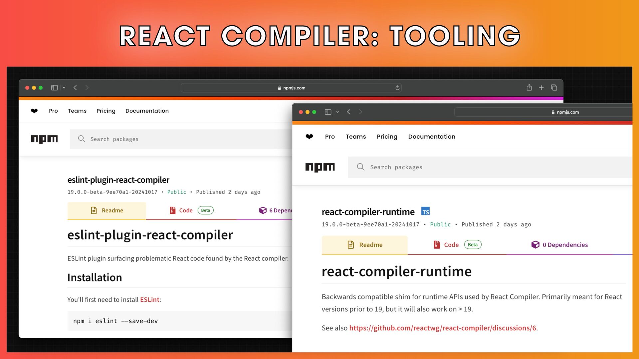The height and width of the screenshot is (359, 639).
Task: Expand the sidebar dropdown arrow in the front Safari window
Action: pos(337,112)
